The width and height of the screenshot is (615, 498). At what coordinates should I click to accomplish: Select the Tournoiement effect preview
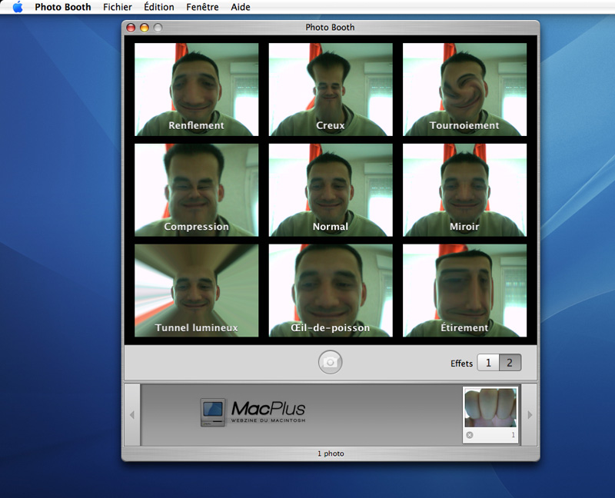[x=465, y=89]
